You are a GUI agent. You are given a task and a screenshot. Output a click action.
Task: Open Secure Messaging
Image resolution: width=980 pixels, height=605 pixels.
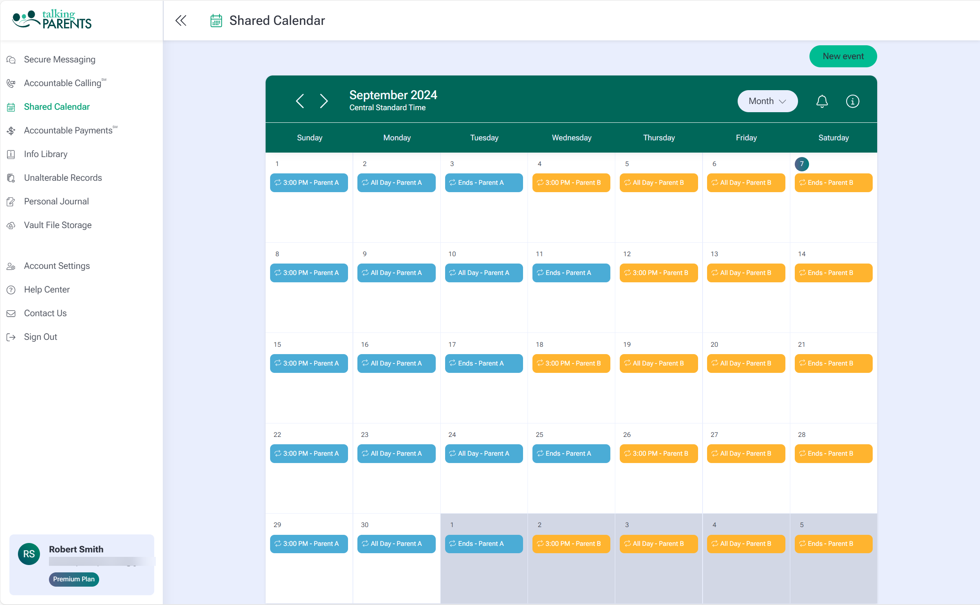(60, 60)
